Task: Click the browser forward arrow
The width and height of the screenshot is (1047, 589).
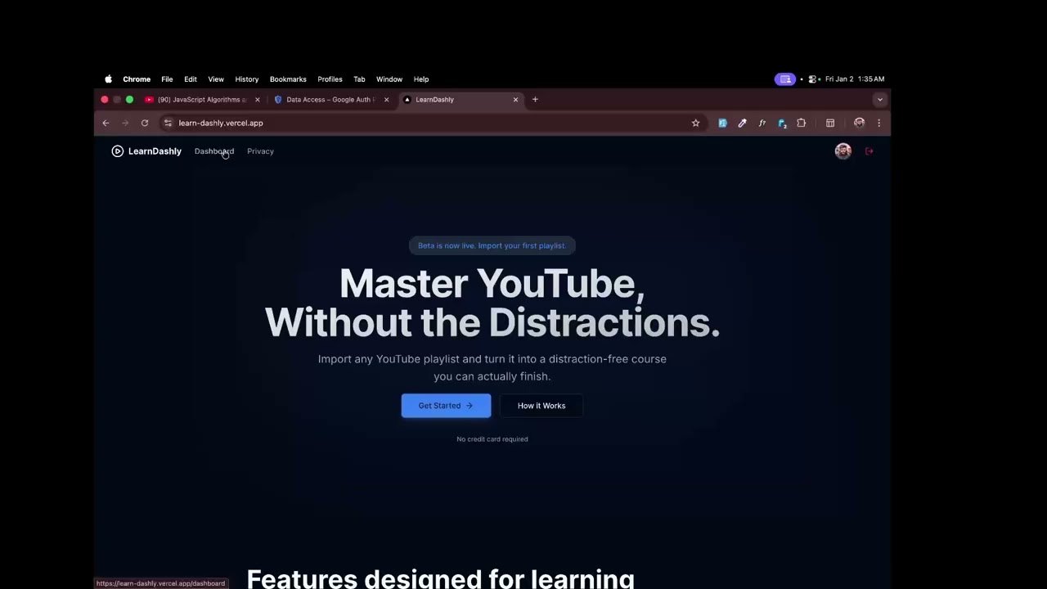Action: point(125,123)
